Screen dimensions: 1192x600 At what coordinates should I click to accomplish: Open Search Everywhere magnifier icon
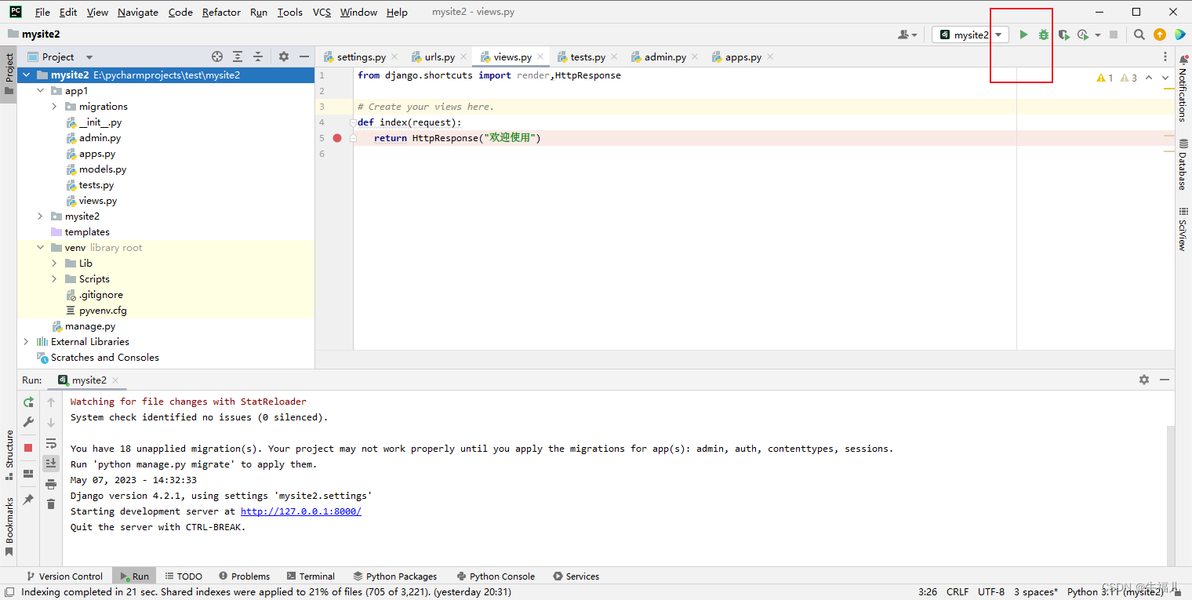coord(1139,35)
